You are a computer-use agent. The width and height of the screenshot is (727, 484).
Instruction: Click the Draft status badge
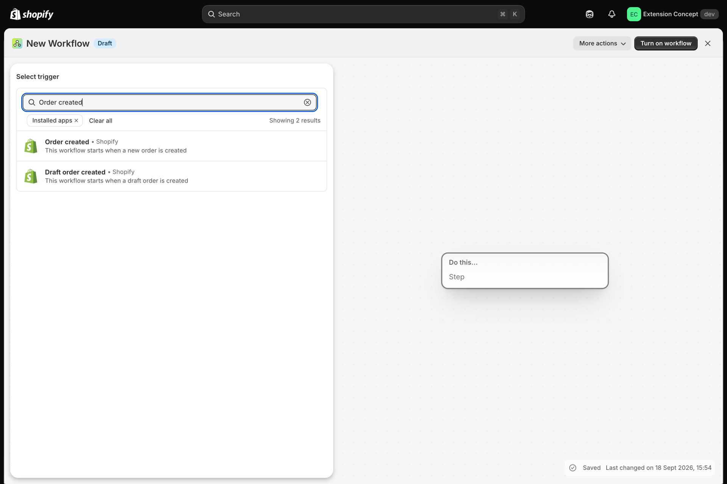click(105, 43)
